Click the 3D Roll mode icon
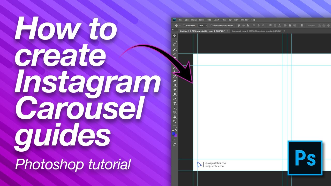The height and width of the screenshot is (186, 331). pos(324,25)
